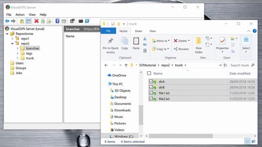Open View menu in VisualSVN Server

(x=32, y=15)
